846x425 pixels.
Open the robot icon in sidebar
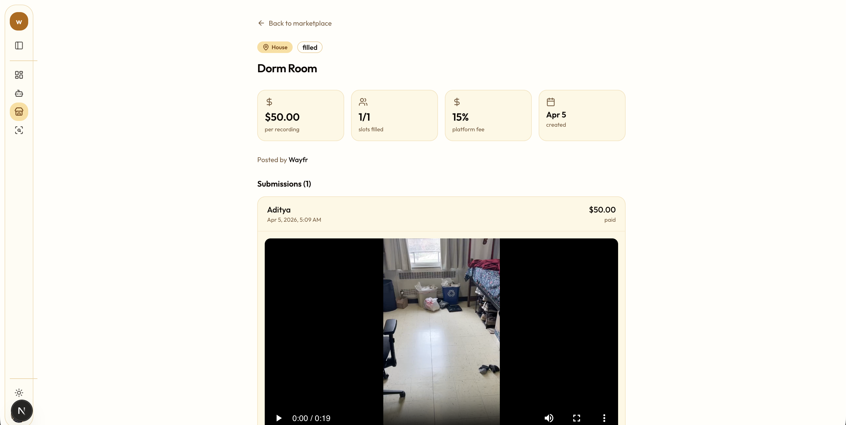click(x=19, y=93)
